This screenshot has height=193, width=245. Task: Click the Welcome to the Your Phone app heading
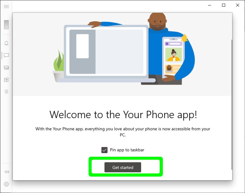pos(123,115)
